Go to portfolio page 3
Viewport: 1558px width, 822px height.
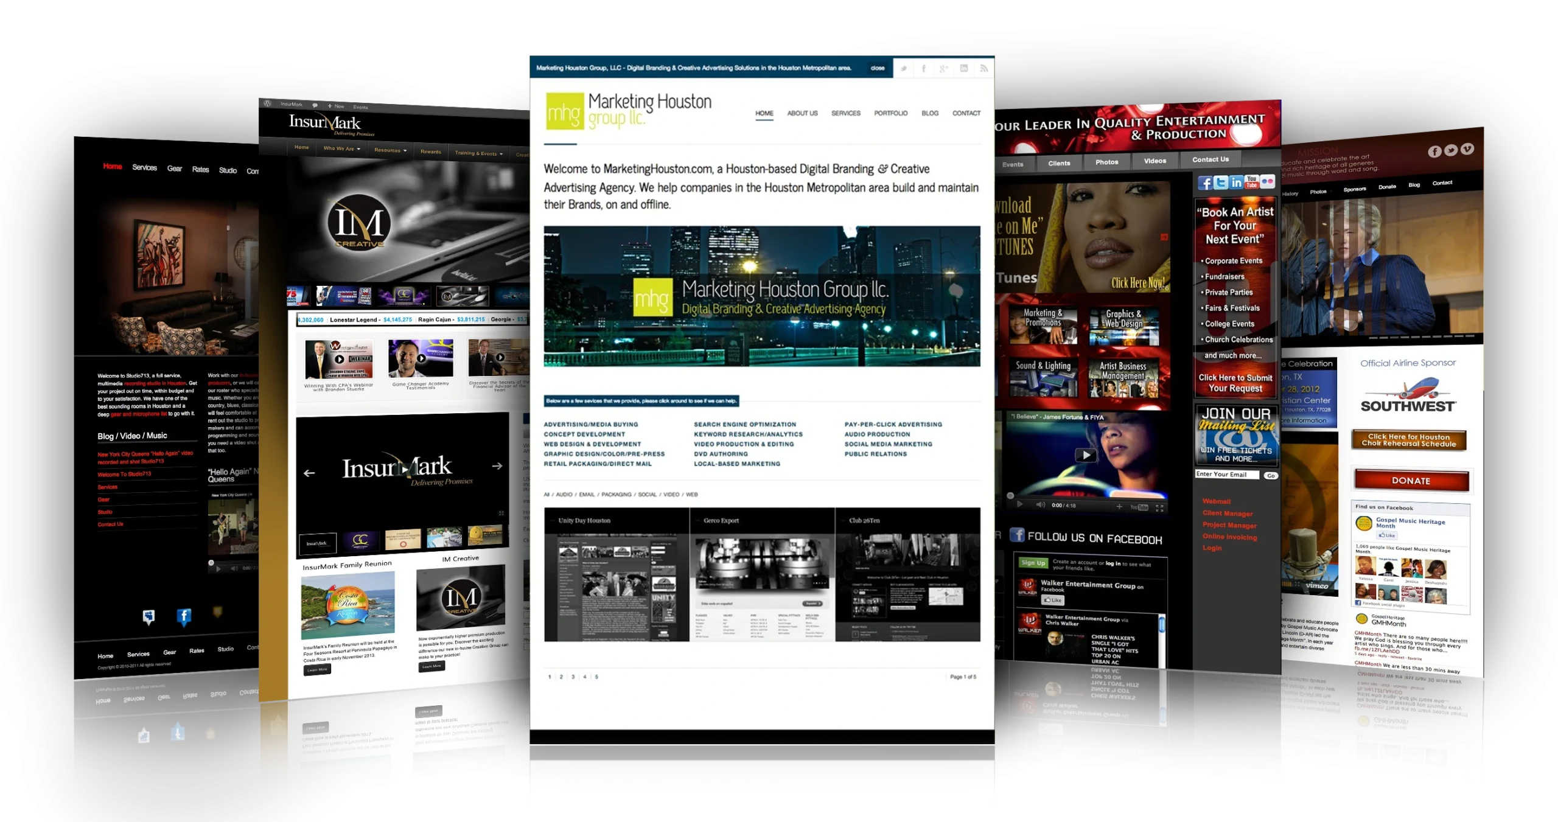[573, 677]
